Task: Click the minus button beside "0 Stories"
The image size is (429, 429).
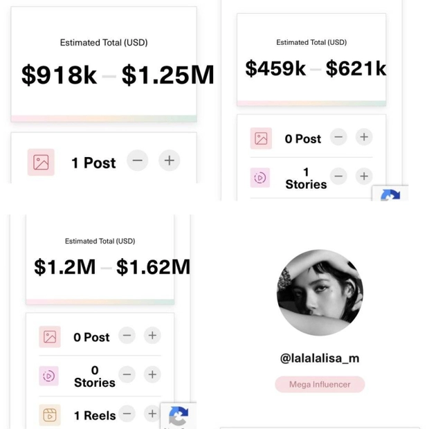Action: point(127,374)
